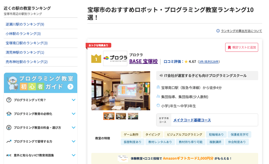Click the 教材持ち帰り可能 feature tag
This screenshot has width=269, height=164.
pyautogui.click(x=191, y=142)
